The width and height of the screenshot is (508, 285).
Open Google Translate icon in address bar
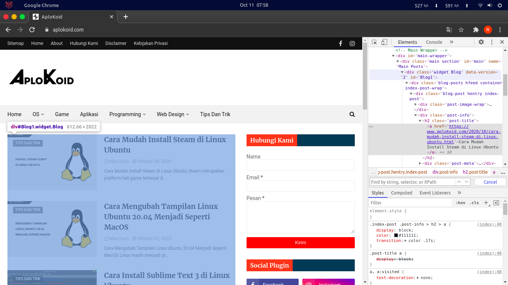(x=449, y=30)
